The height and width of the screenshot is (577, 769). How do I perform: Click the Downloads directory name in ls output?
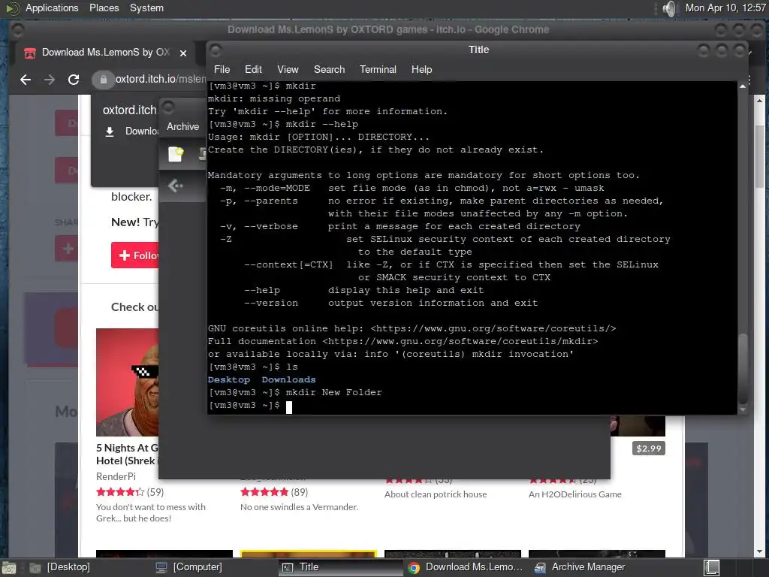[289, 379]
